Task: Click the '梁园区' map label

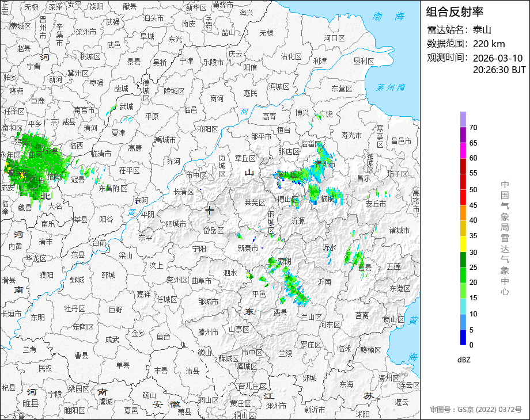Action: click(x=78, y=389)
